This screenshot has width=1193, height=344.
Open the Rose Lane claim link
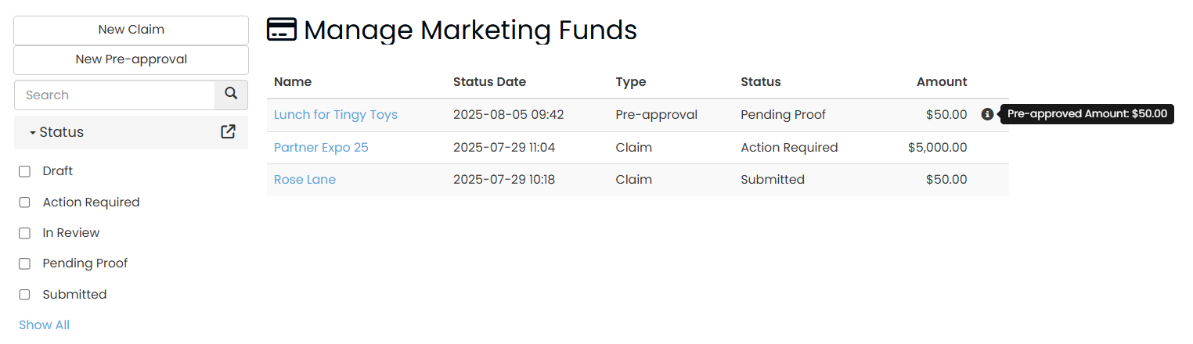coord(305,179)
